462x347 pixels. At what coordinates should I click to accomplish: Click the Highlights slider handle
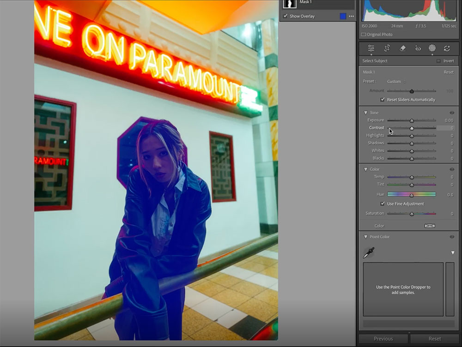[412, 136]
